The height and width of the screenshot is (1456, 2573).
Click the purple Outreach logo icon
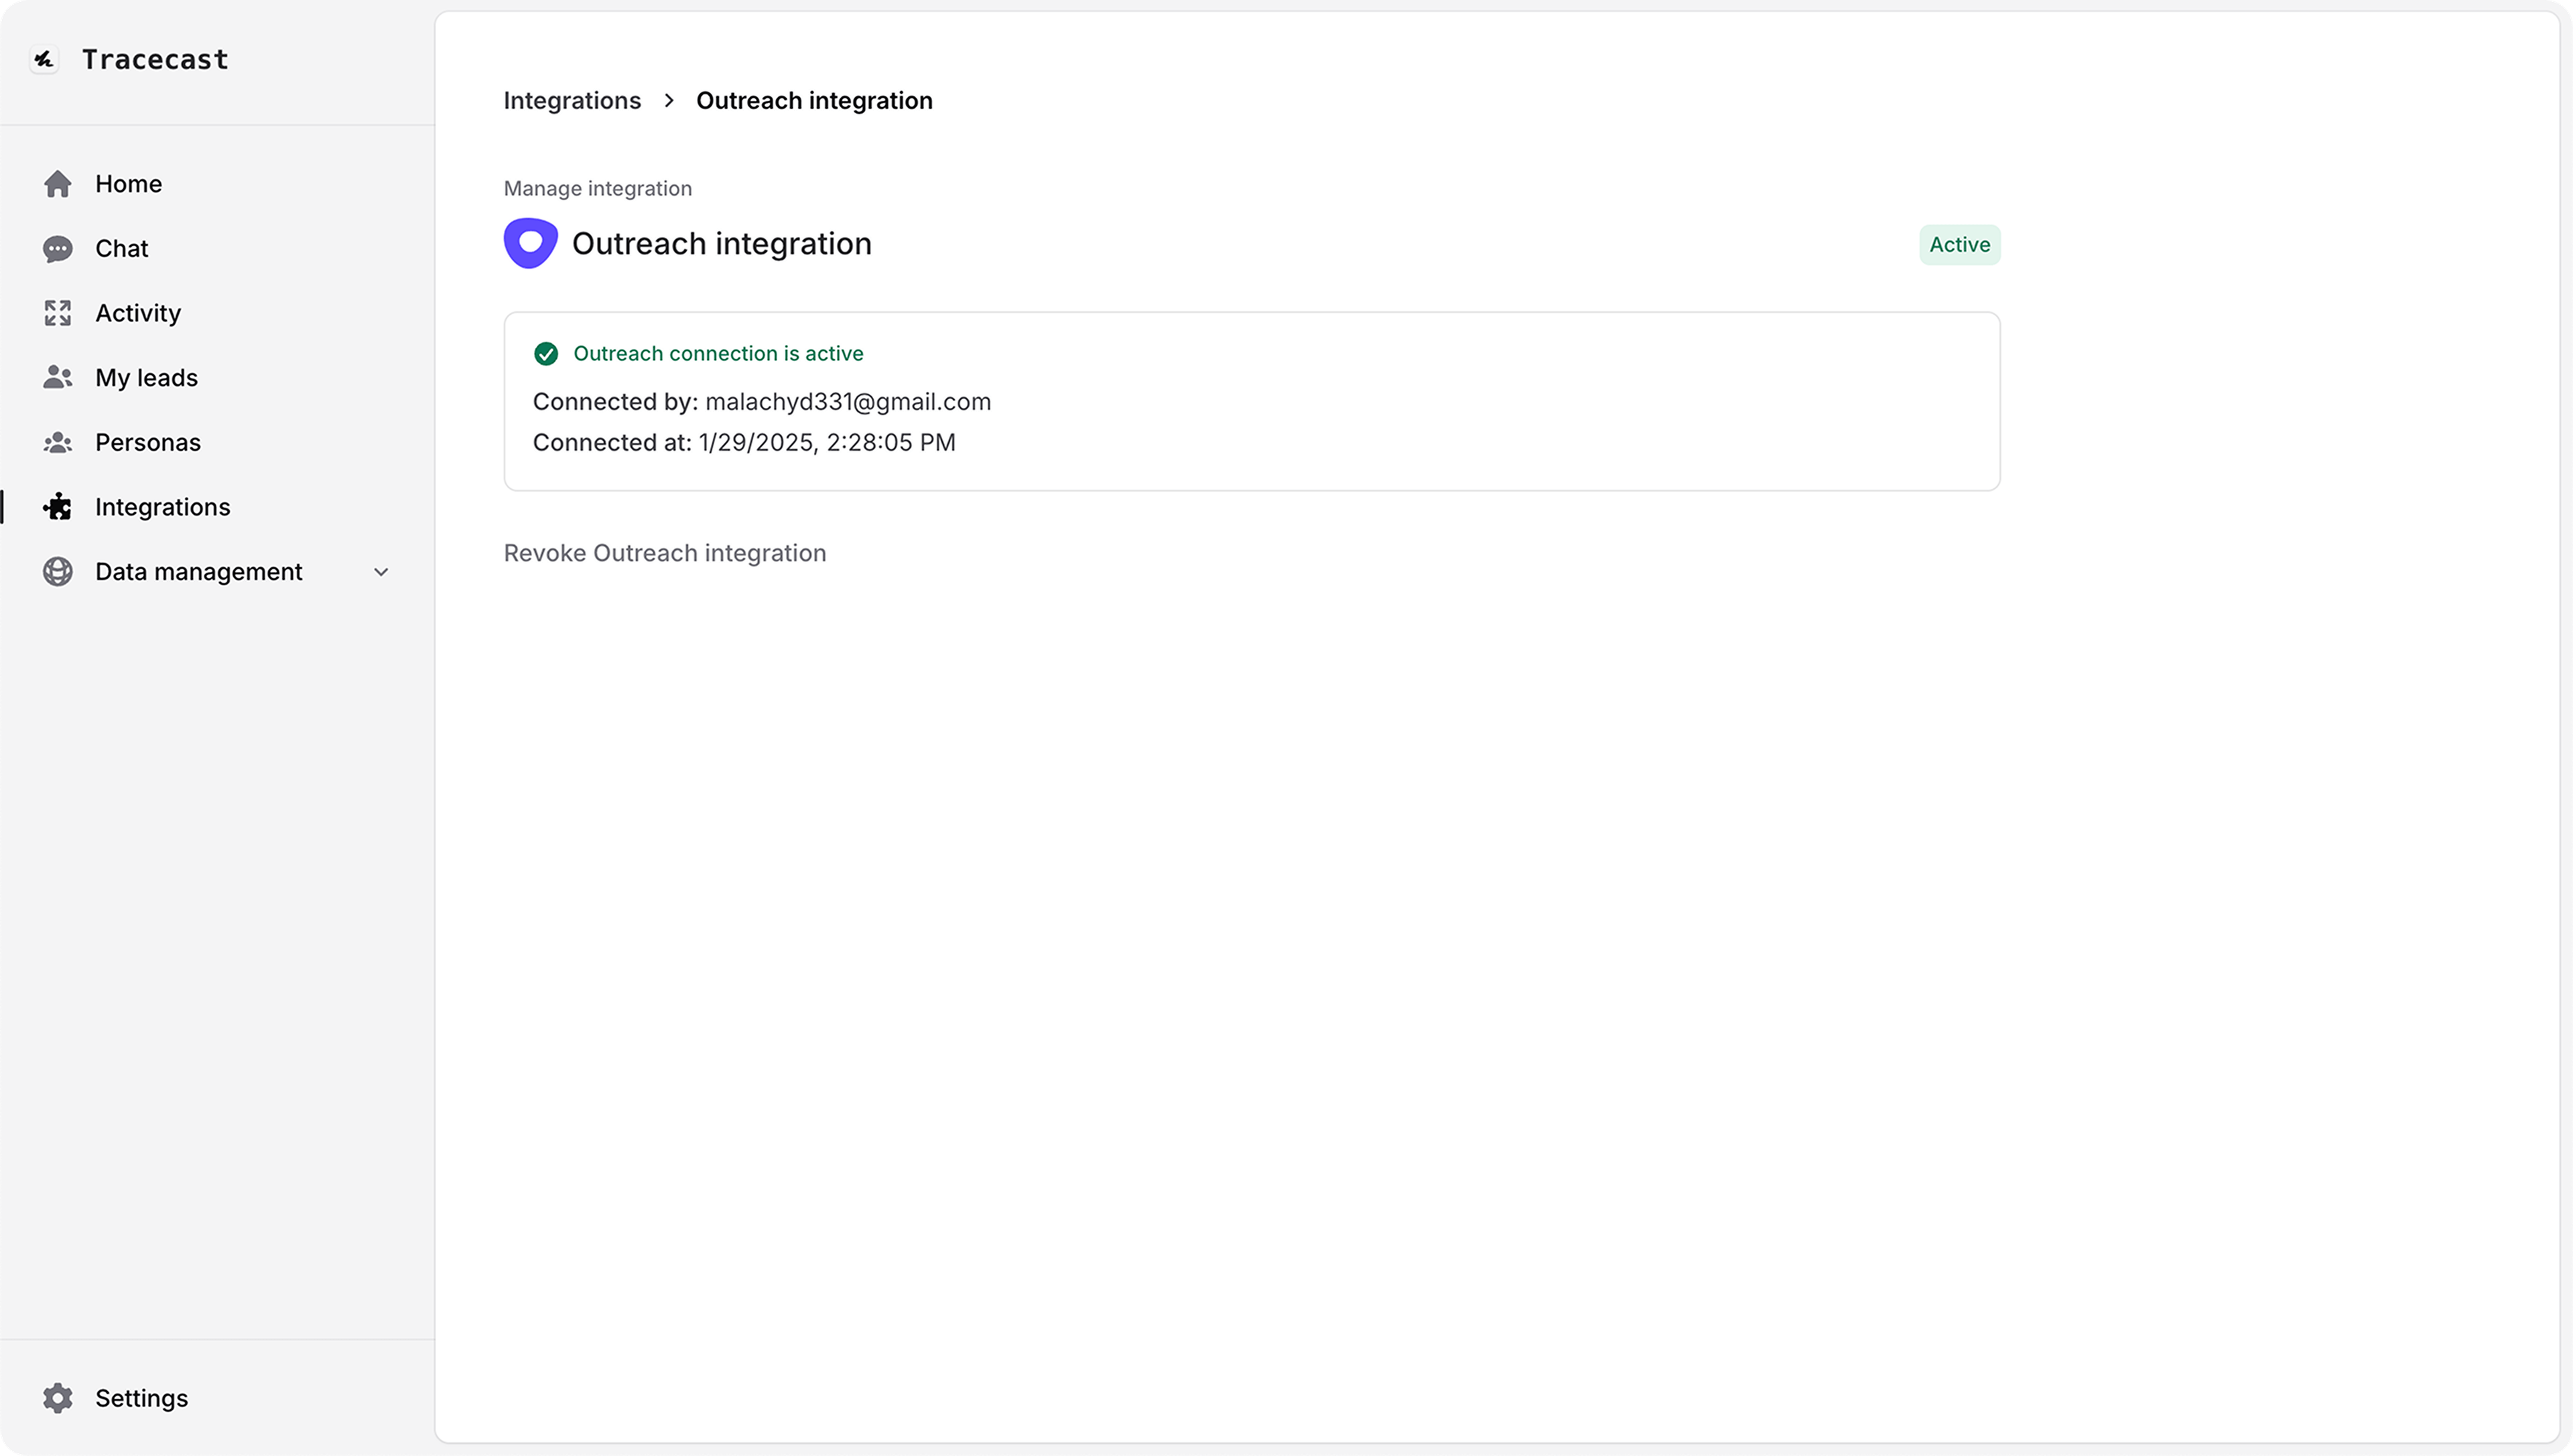point(530,243)
